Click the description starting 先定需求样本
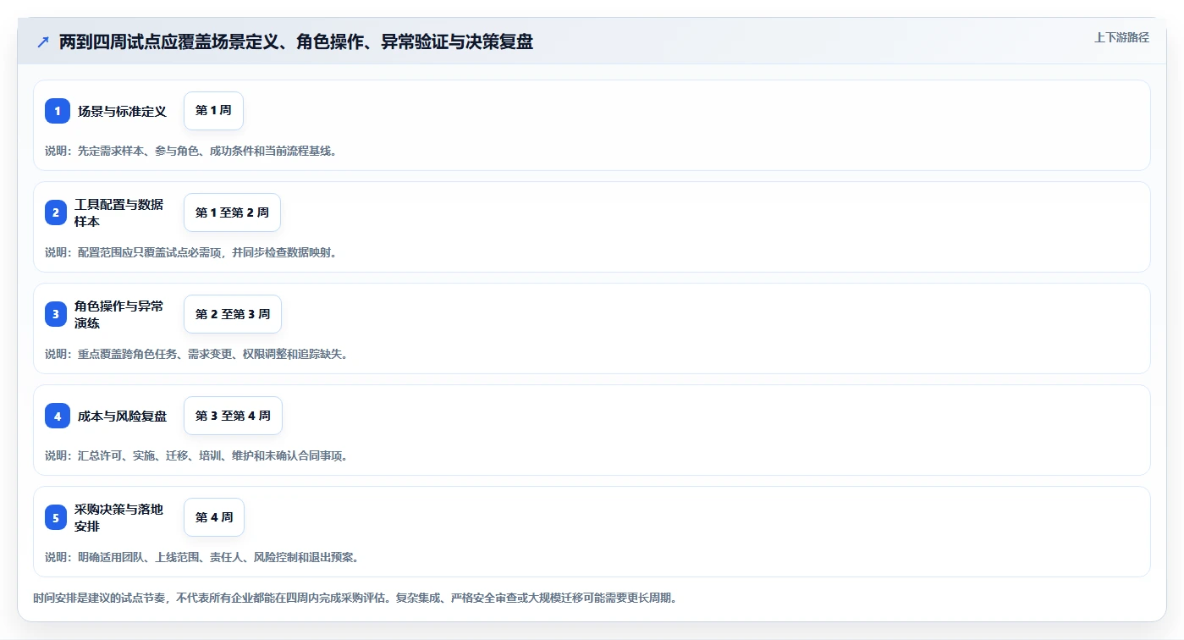This screenshot has height=640, width=1184. [190, 151]
